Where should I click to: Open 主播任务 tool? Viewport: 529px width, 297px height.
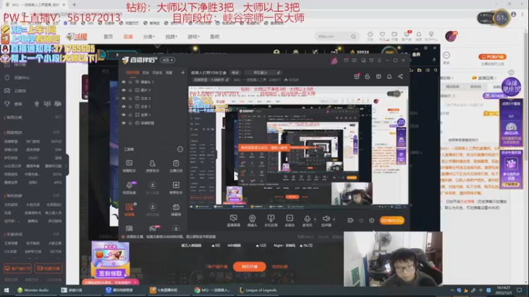click(176, 166)
